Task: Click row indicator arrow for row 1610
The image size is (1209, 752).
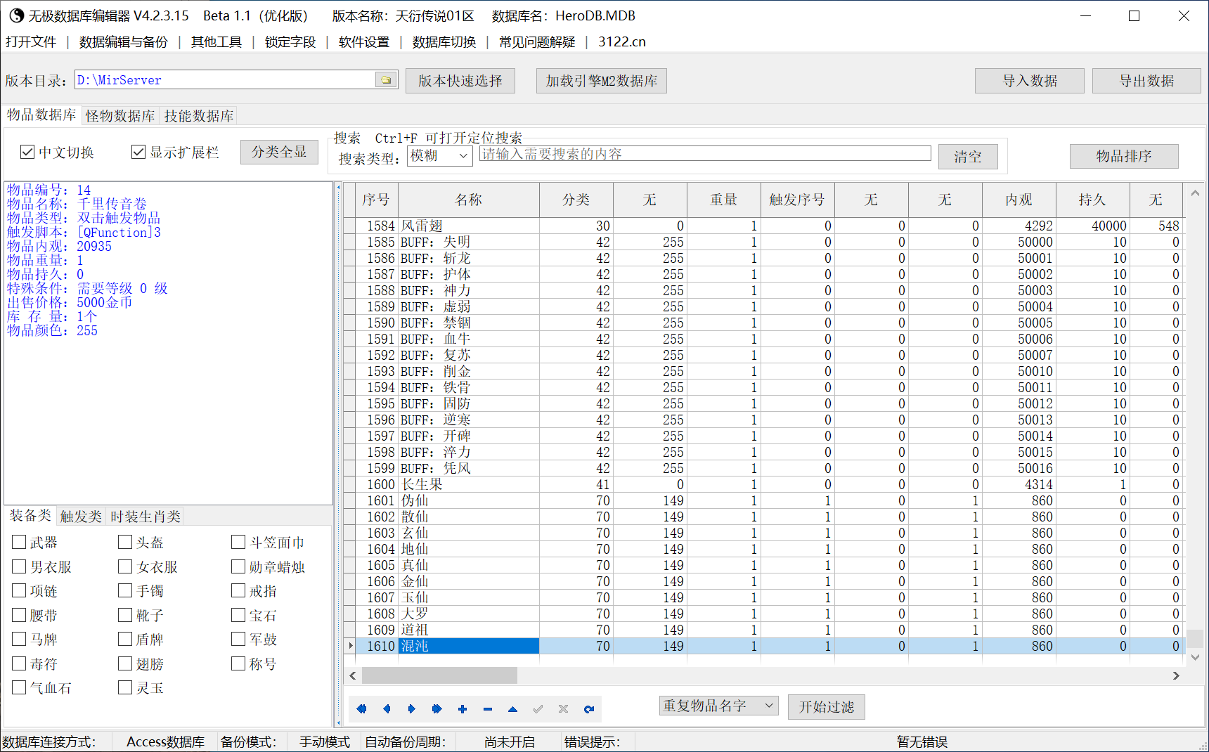Action: 349,646
